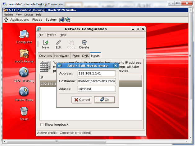
Task: Close the Add / Edit Hosts entry dialog
Action: pos(116,66)
